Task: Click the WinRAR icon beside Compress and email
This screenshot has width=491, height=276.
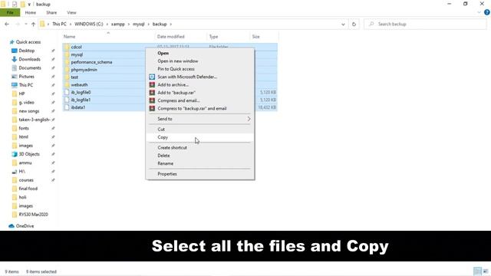Action: 152,100
